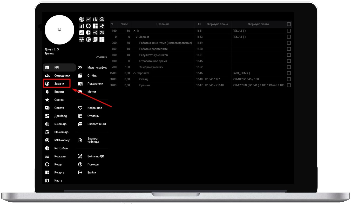Click the QR code icon Войти по QR
Screen dimensions: 351x204
80,156
